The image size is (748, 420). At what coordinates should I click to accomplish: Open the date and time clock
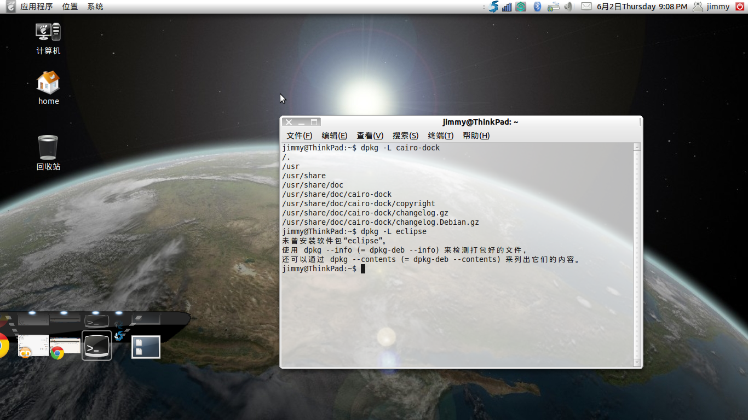642,7
